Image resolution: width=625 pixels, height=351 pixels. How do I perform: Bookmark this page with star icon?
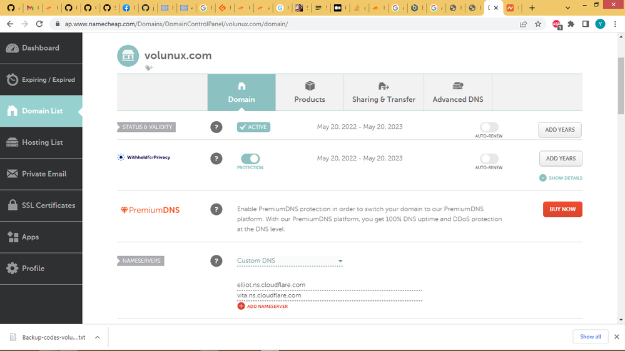tap(538, 24)
